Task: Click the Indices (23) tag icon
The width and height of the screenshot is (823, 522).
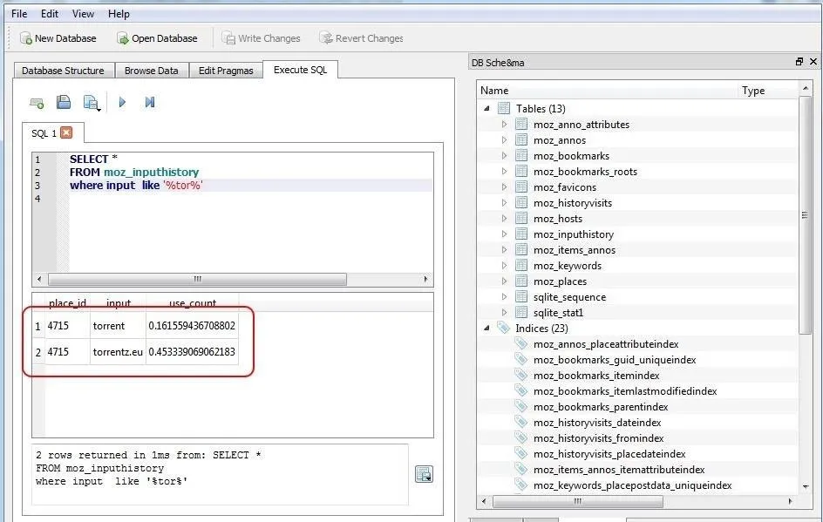Action: coord(503,328)
